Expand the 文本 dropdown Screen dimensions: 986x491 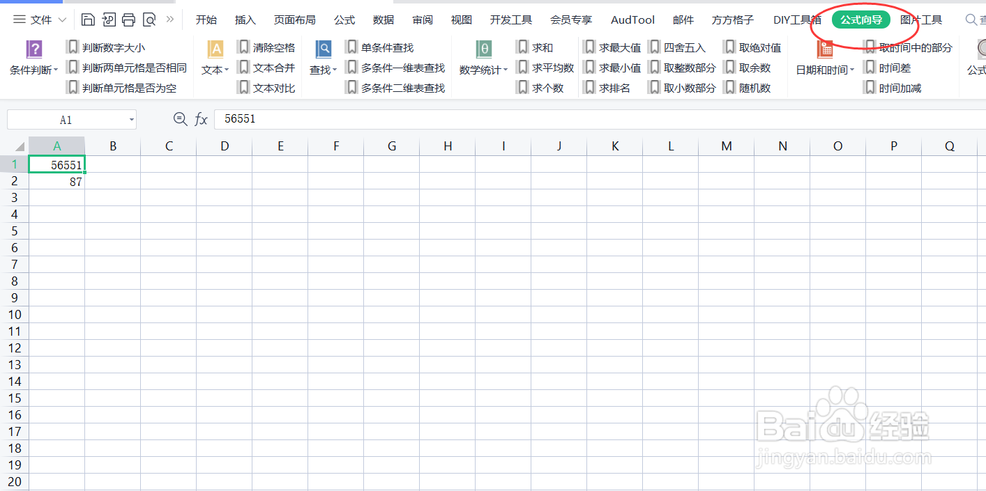point(227,70)
